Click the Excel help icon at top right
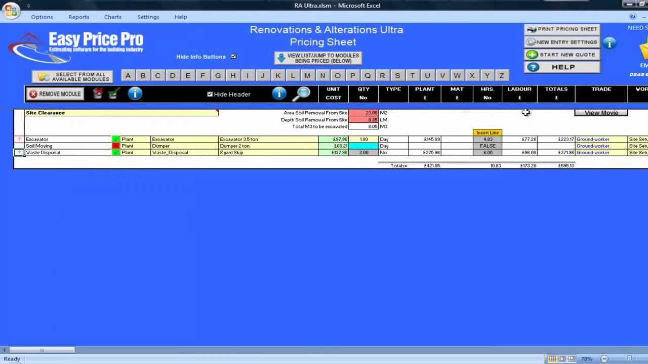Viewport: 648px width, 364px height. pyautogui.click(x=633, y=17)
